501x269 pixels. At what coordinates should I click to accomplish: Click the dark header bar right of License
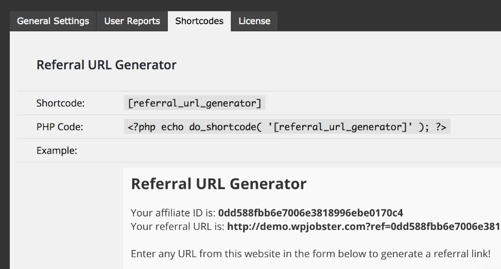click(x=386, y=15)
